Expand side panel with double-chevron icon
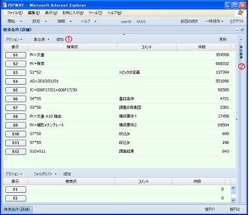Image resolution: width=249 pixels, height=215 pixels. coord(241,39)
